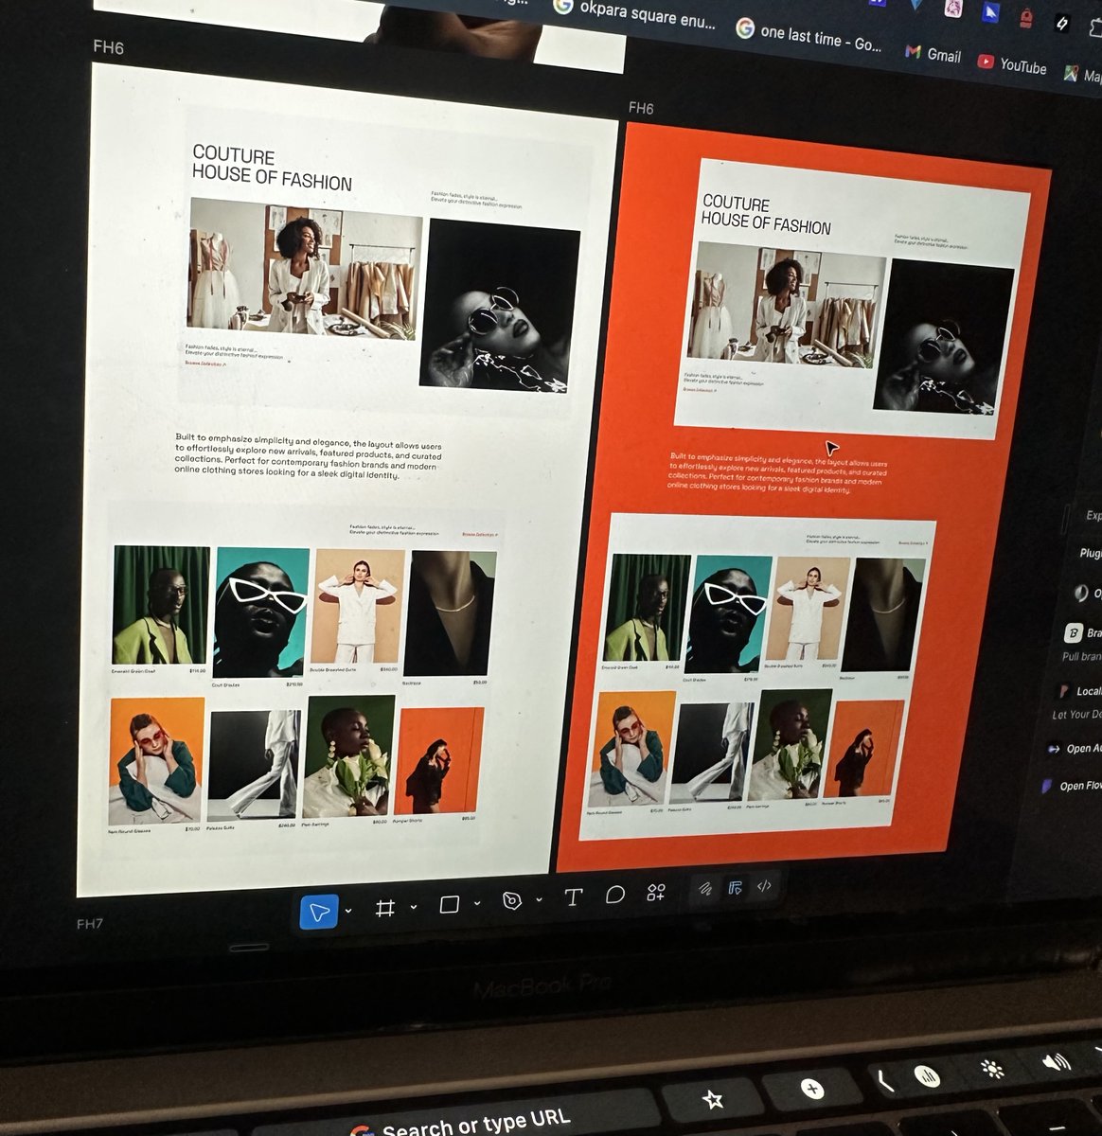Click the black lightning bolt extension icon

pyautogui.click(x=1062, y=26)
